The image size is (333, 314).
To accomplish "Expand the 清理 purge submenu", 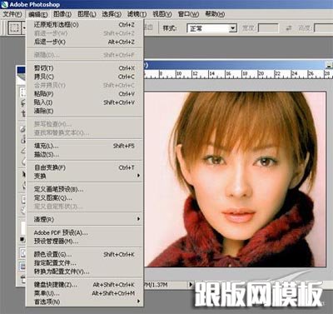I will pos(85,219).
